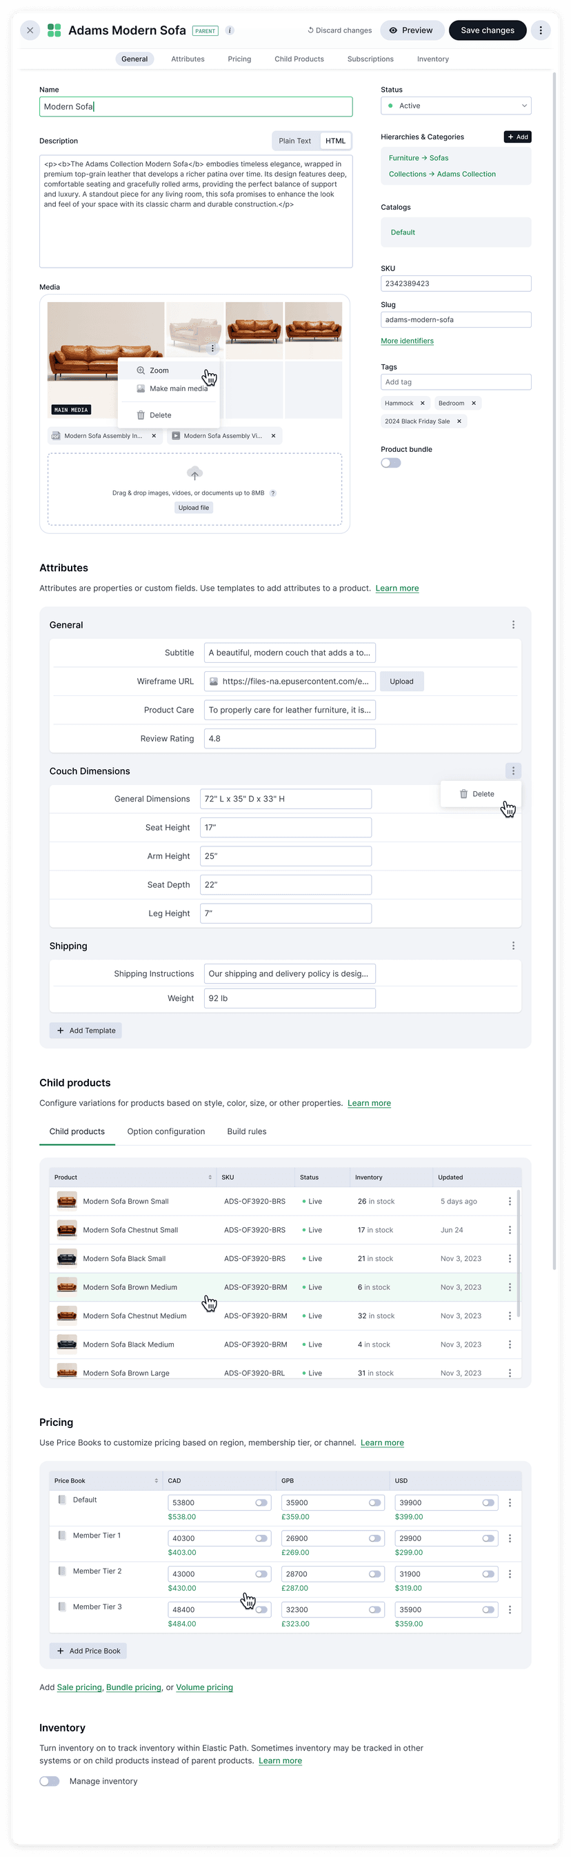This screenshot has width=571, height=1857.
Task: Open the Member Tier 2 row menu
Action: (x=510, y=1574)
